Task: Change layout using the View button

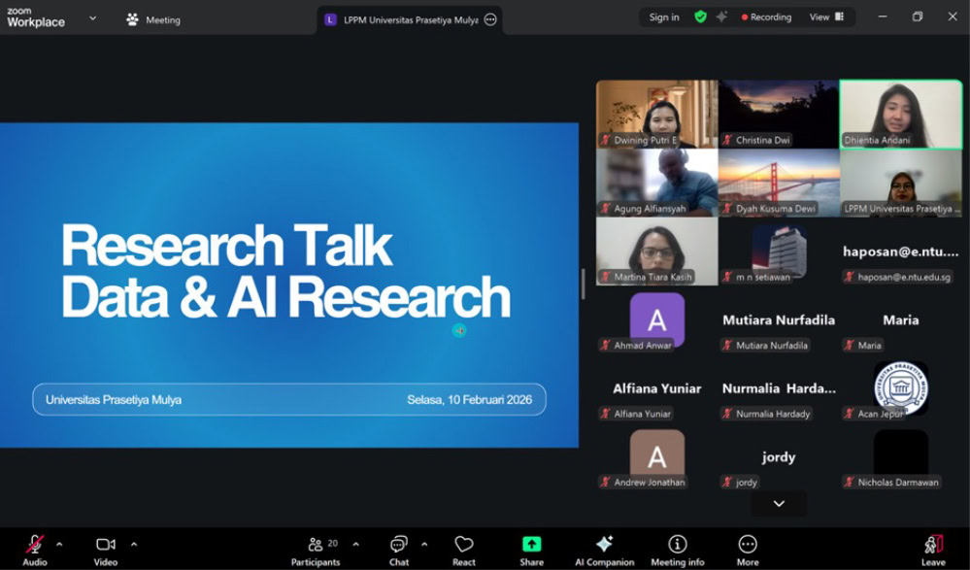Action: tap(826, 17)
